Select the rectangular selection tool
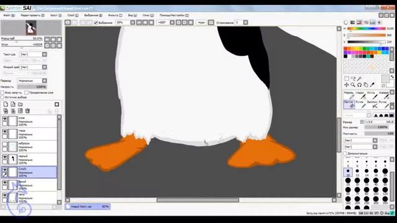397x223 pixels. (x=347, y=79)
